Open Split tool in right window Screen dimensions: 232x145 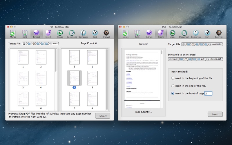point(137,34)
